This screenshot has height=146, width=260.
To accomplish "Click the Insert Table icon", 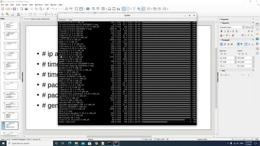I will pyautogui.click(x=103, y=9).
